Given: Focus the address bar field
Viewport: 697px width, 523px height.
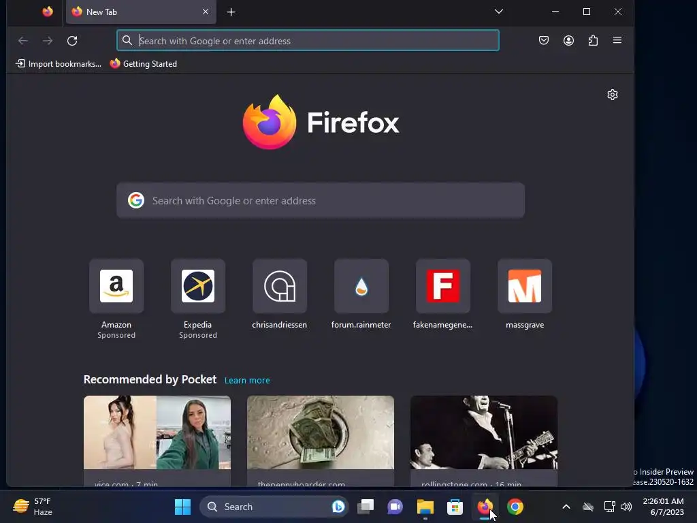Looking at the screenshot, I should [308, 40].
